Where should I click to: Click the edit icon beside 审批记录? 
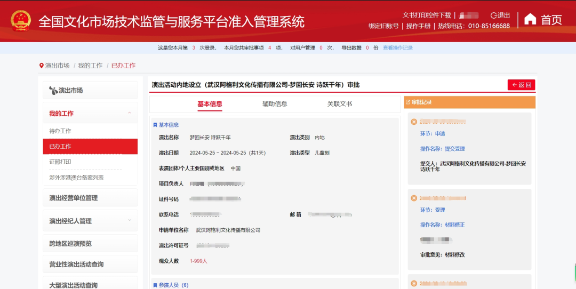click(408, 102)
